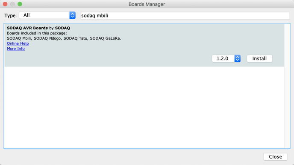
Task: Click the blue arrows on Type selector
Action: tap(72, 15)
